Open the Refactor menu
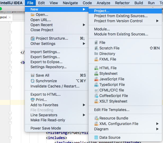Image resolution: width=163 pixels, height=143 pixels. (122, 3)
